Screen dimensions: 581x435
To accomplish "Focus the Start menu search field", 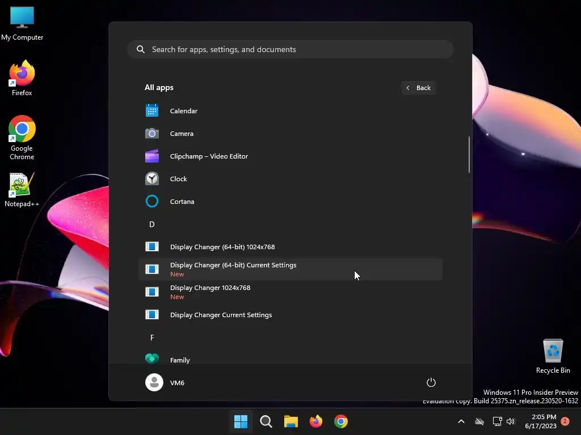I will [290, 49].
